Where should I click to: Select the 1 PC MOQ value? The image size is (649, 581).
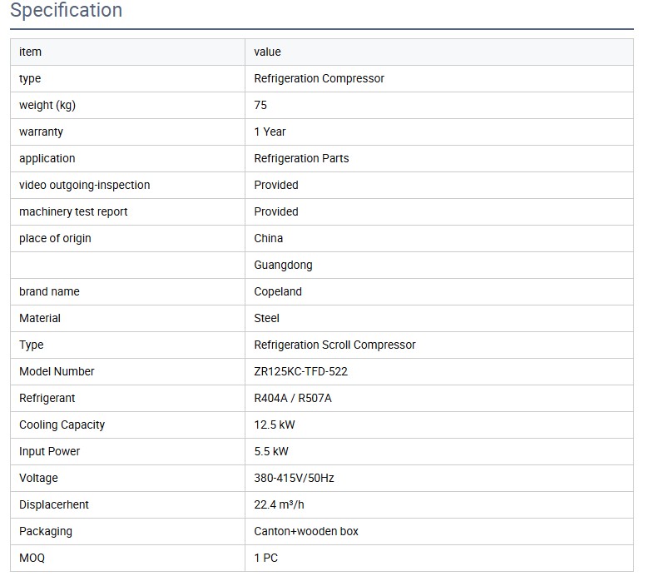pyautogui.click(x=266, y=558)
